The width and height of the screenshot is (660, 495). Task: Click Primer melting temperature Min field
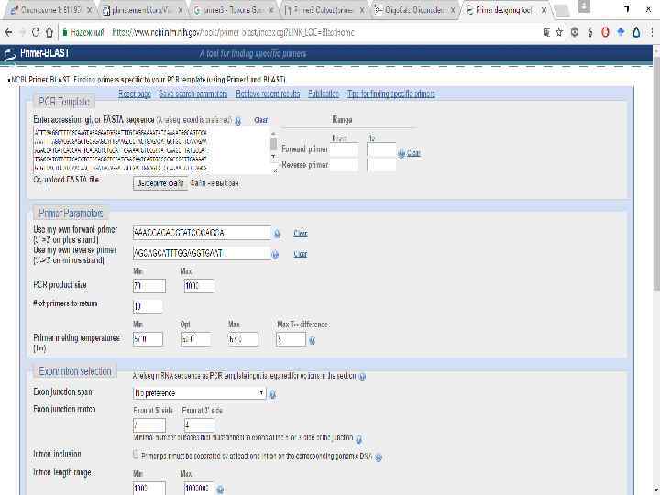click(x=148, y=339)
